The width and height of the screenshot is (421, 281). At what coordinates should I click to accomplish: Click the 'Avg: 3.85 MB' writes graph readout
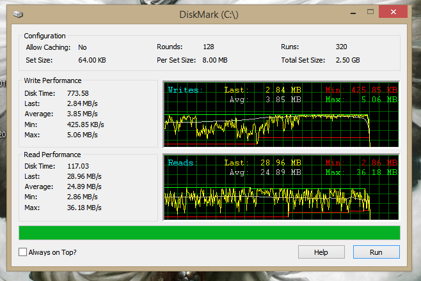pyautogui.click(x=266, y=100)
